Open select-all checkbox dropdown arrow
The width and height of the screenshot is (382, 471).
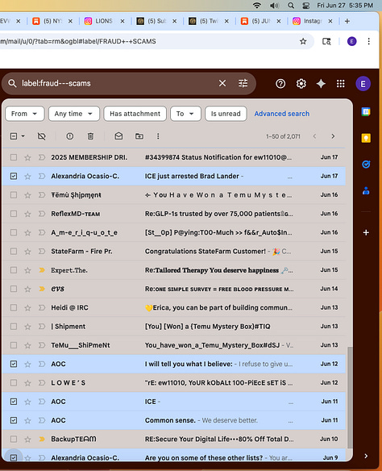(23, 136)
